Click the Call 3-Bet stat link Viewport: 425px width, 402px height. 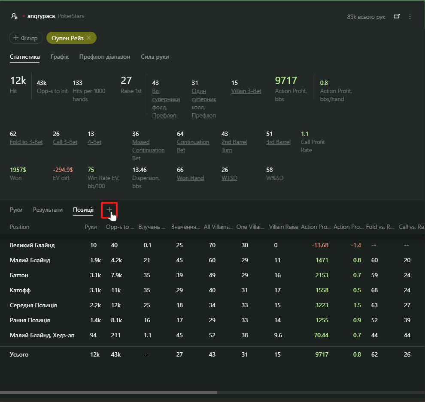65,142
